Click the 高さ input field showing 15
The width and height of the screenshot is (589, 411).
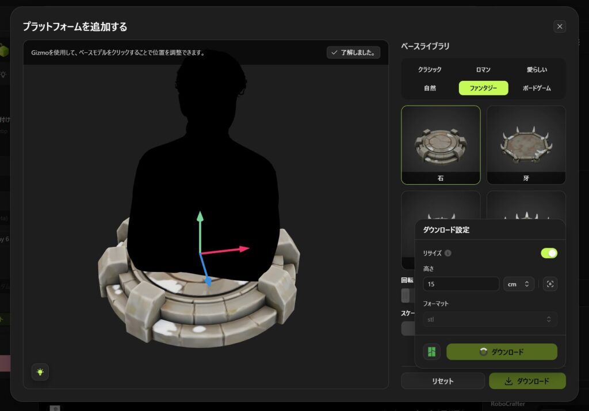461,284
